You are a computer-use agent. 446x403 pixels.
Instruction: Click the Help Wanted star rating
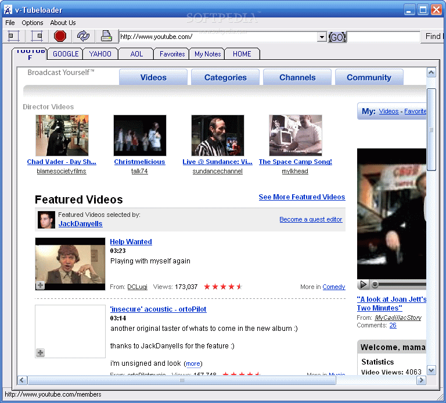223,287
